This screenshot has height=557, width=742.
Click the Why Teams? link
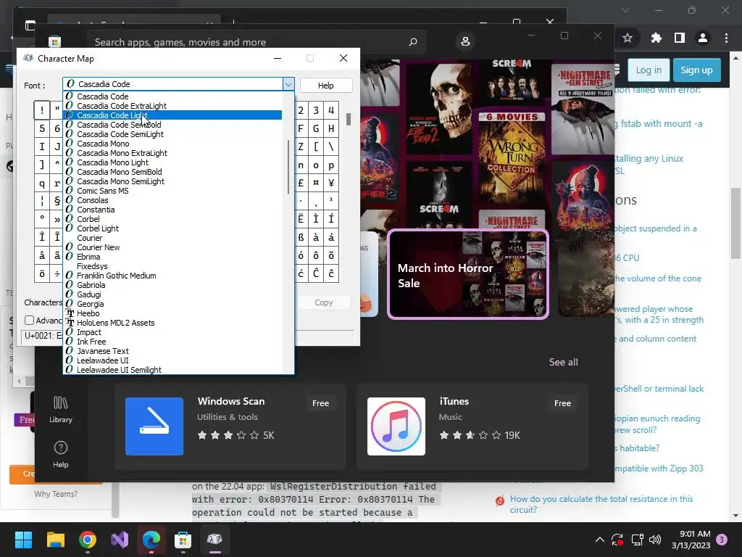(x=56, y=494)
